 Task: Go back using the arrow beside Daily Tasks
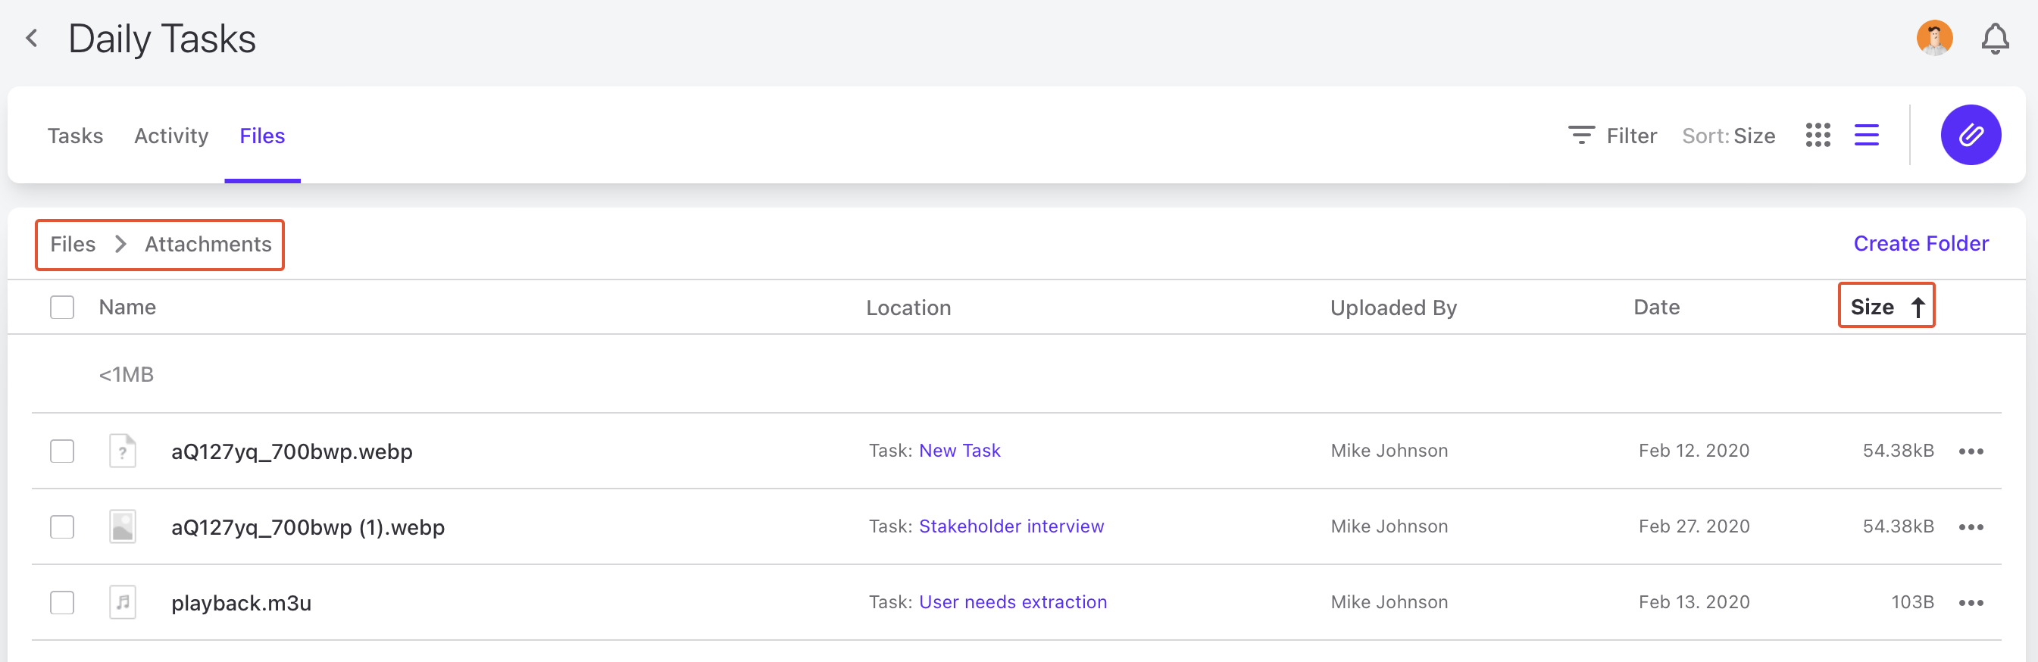click(32, 38)
